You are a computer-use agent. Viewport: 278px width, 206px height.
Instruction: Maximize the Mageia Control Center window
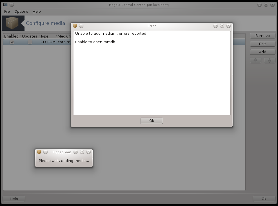click(x=266, y=5)
